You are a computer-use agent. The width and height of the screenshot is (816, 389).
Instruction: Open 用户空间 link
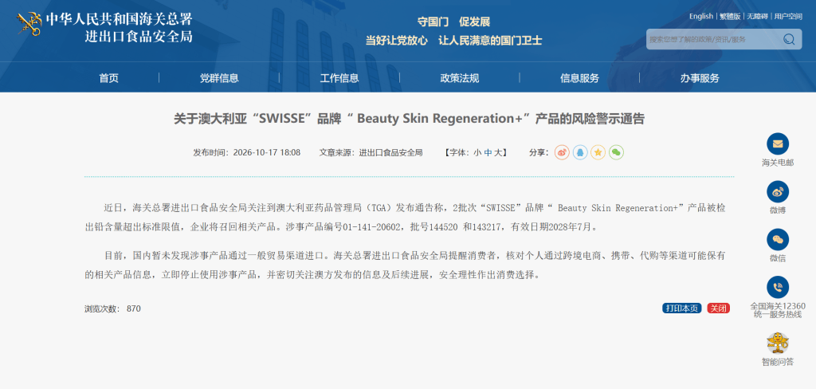(x=788, y=16)
